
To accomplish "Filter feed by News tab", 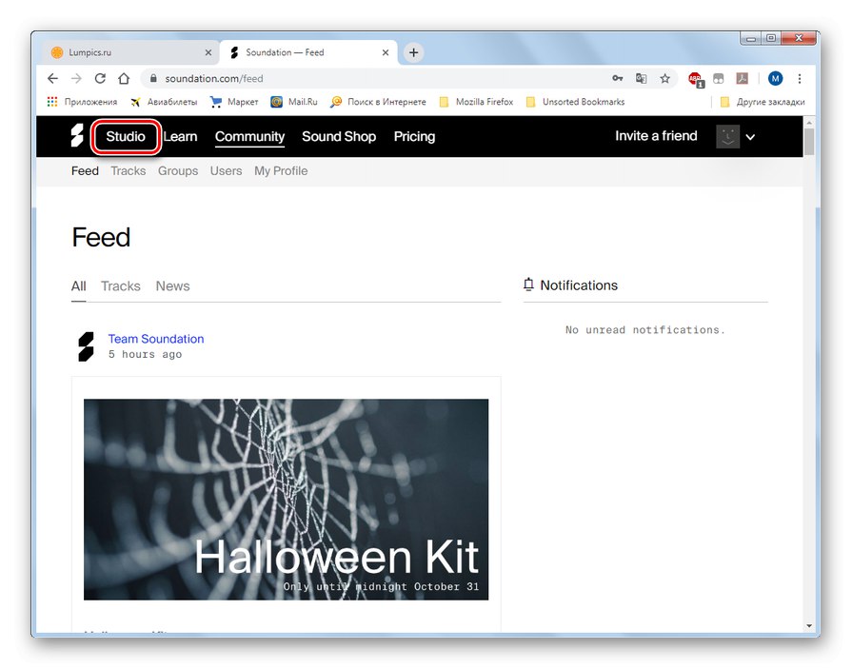I will [x=173, y=286].
